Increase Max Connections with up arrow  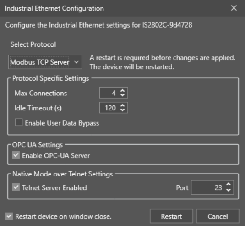123,91
